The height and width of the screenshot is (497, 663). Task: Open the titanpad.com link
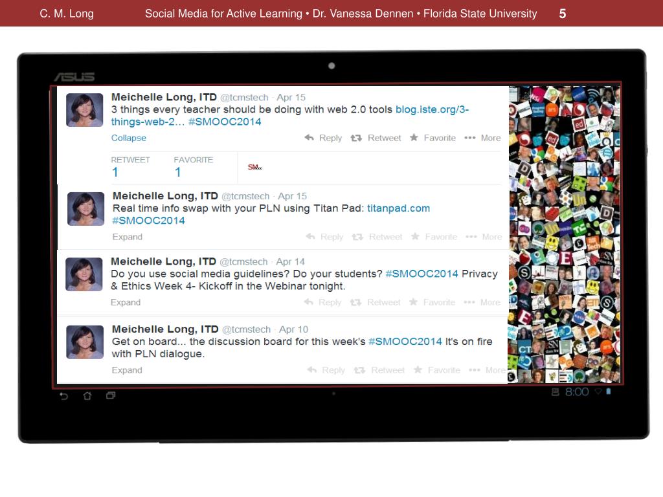click(398, 208)
